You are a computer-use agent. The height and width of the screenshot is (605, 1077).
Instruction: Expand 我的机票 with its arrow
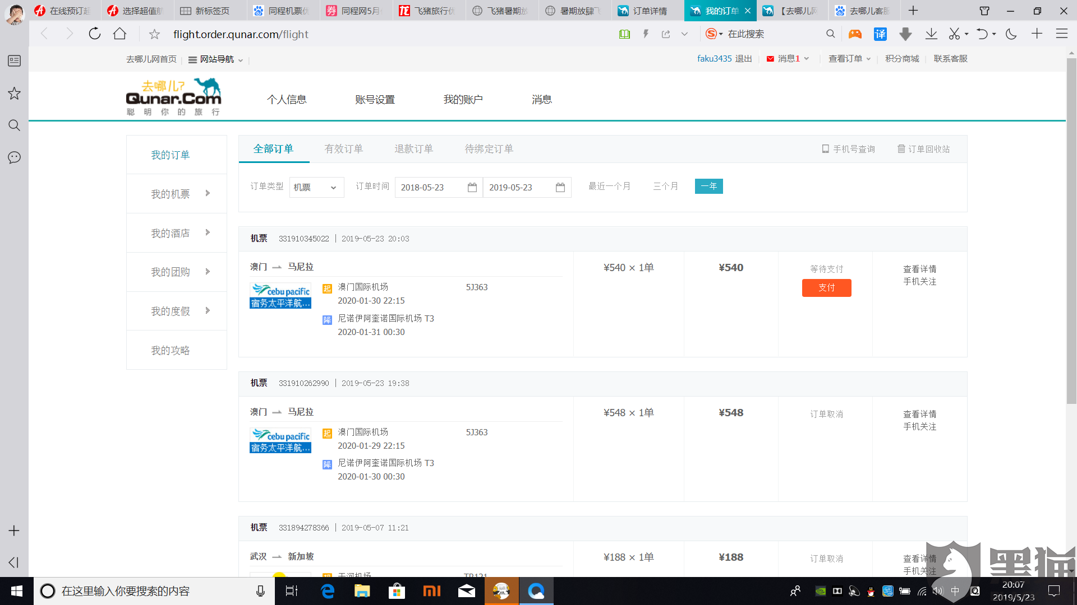[207, 193]
